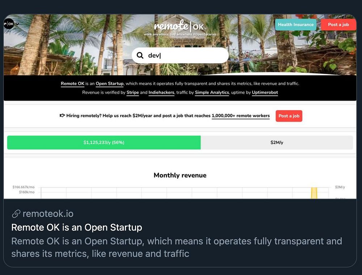Click the pointing hand icon before Hiring remotely
The width and height of the screenshot is (362, 275).
(62, 115)
